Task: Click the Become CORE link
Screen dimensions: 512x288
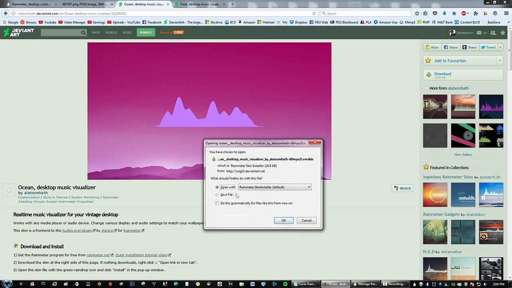Action: click(x=172, y=32)
